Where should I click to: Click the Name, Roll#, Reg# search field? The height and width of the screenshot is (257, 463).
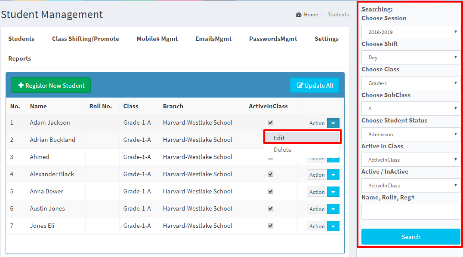(411, 211)
